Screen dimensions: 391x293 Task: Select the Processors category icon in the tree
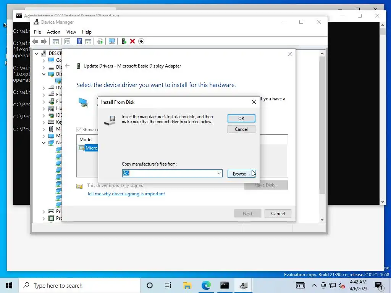[51, 218]
